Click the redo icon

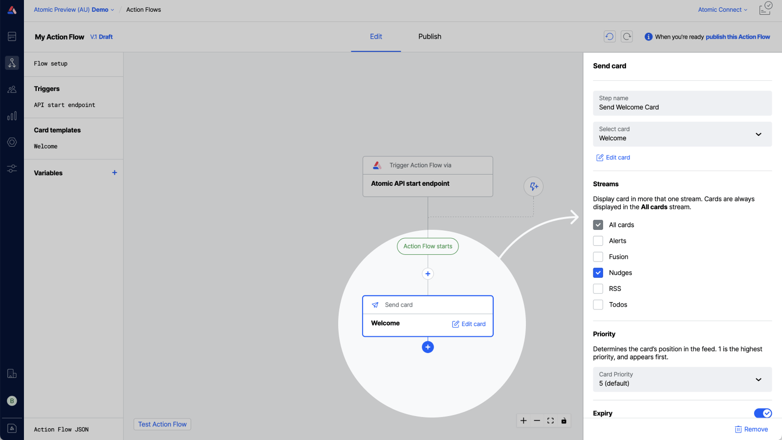(x=627, y=37)
